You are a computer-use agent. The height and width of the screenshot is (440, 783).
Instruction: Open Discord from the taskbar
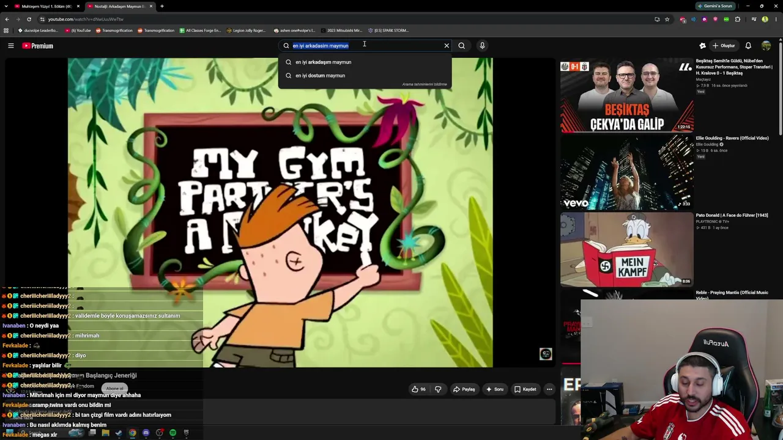[x=146, y=433]
